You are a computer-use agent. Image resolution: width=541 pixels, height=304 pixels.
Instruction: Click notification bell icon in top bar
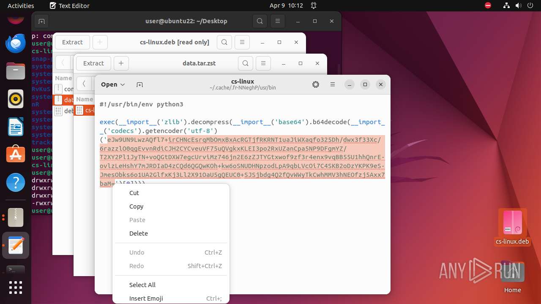314,5
